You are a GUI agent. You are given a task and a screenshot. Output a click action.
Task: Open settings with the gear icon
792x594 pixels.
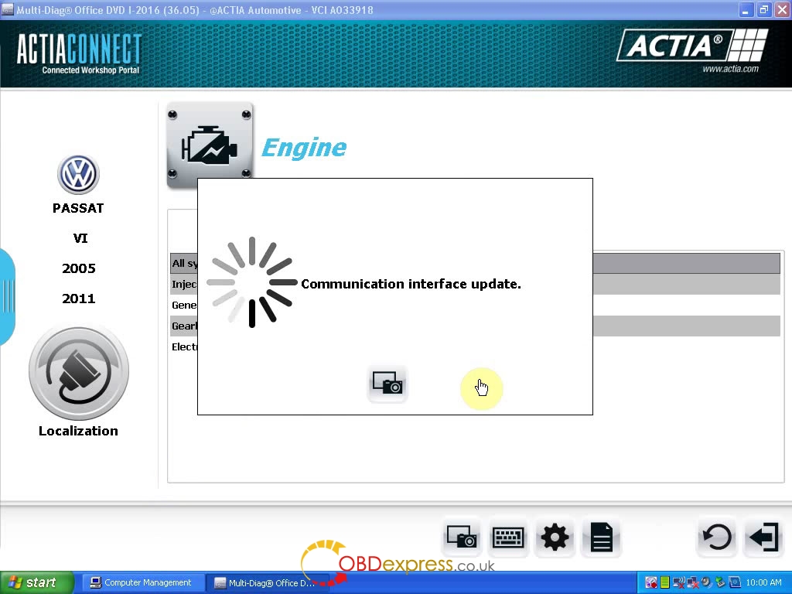(555, 537)
